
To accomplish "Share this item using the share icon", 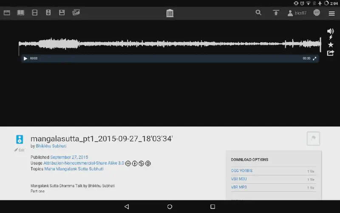I will pyautogui.click(x=331, y=53).
